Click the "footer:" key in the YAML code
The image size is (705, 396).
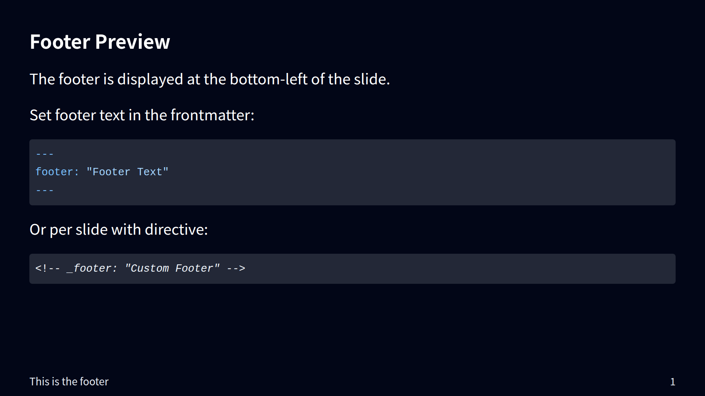coord(57,172)
